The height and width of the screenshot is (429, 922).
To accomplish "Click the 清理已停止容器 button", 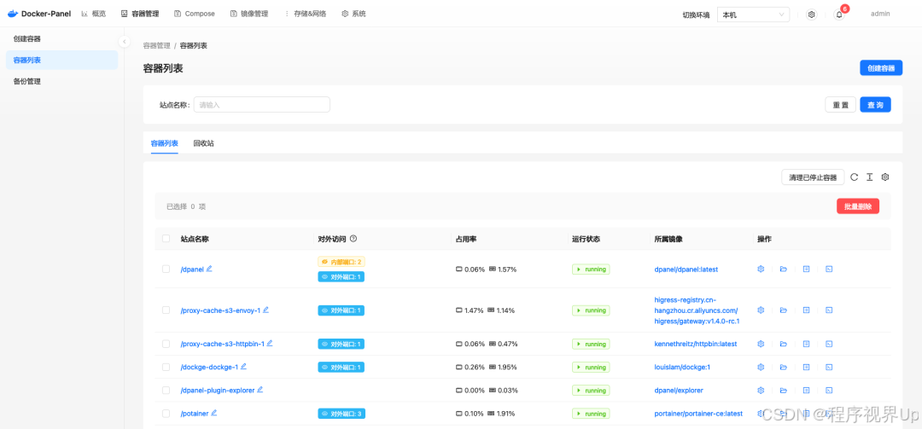I will (x=813, y=177).
